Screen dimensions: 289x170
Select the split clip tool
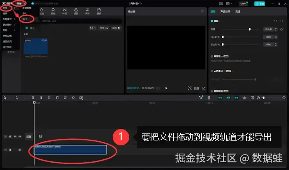[33, 98]
